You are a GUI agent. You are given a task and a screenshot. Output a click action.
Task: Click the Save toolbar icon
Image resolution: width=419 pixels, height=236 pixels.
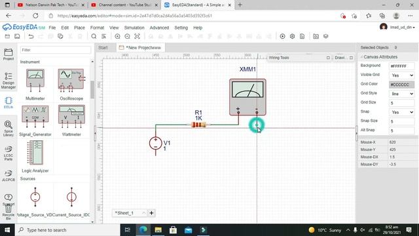click(17, 36)
